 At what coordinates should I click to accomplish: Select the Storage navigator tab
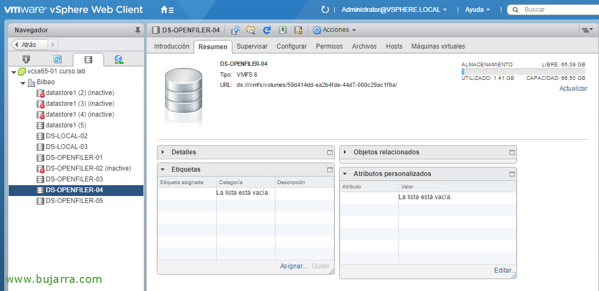click(x=88, y=59)
